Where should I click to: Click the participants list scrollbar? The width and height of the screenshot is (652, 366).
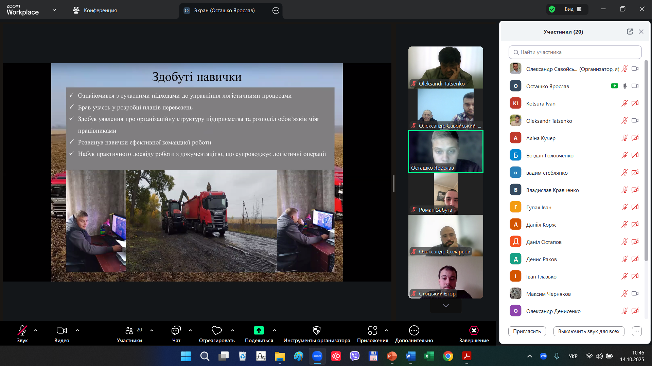pyautogui.click(x=646, y=159)
